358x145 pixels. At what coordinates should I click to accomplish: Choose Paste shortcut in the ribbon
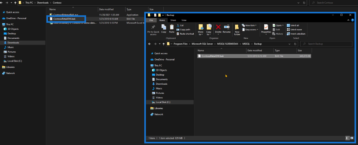[x=185, y=34]
